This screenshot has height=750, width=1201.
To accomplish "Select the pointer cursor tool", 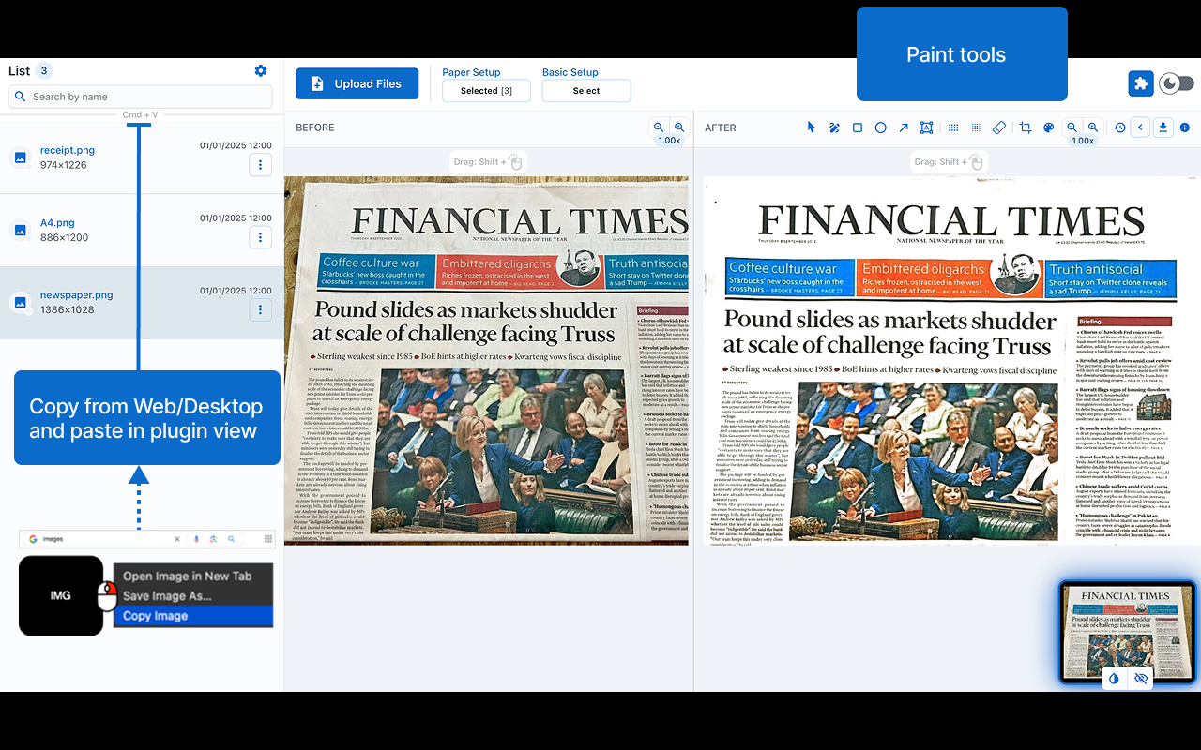I will click(x=812, y=127).
